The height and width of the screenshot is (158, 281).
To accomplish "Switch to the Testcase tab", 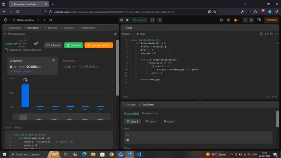I will [x=129, y=104].
